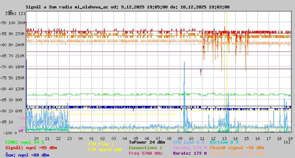Click the "Airtime 0 %" legend entry
Image resolution: width=295 pixels, height=158 pixels.
pos(224,143)
